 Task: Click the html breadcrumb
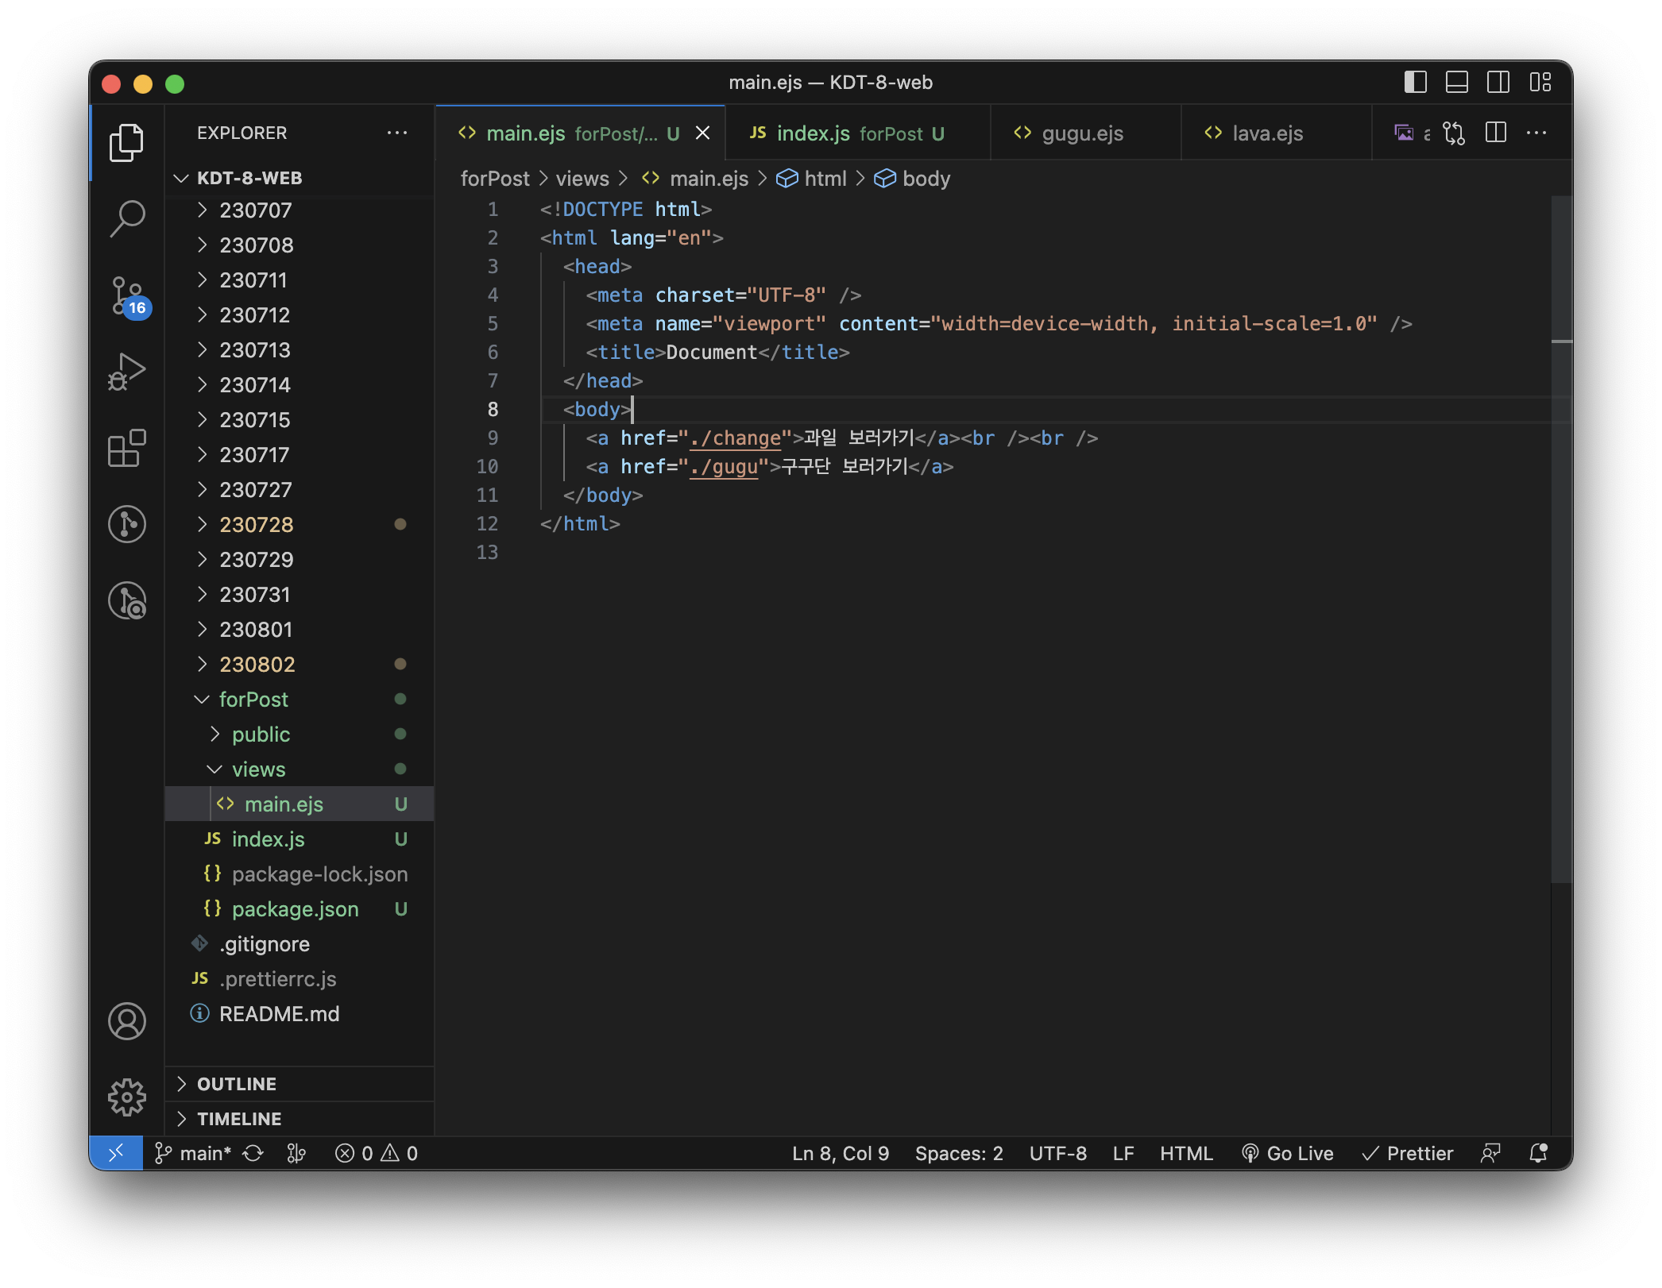click(x=811, y=179)
